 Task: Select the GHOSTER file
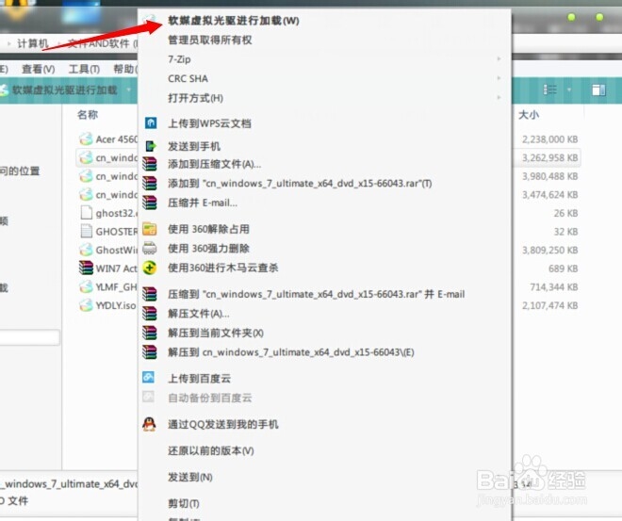[x=107, y=232]
